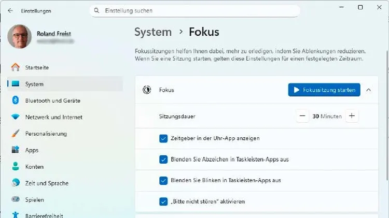Click the Zeit und Sprache globe icon
The width and height of the screenshot is (389, 218).
point(16,183)
